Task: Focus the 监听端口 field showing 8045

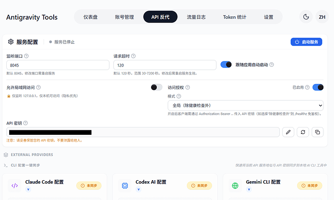Action: click(58, 65)
